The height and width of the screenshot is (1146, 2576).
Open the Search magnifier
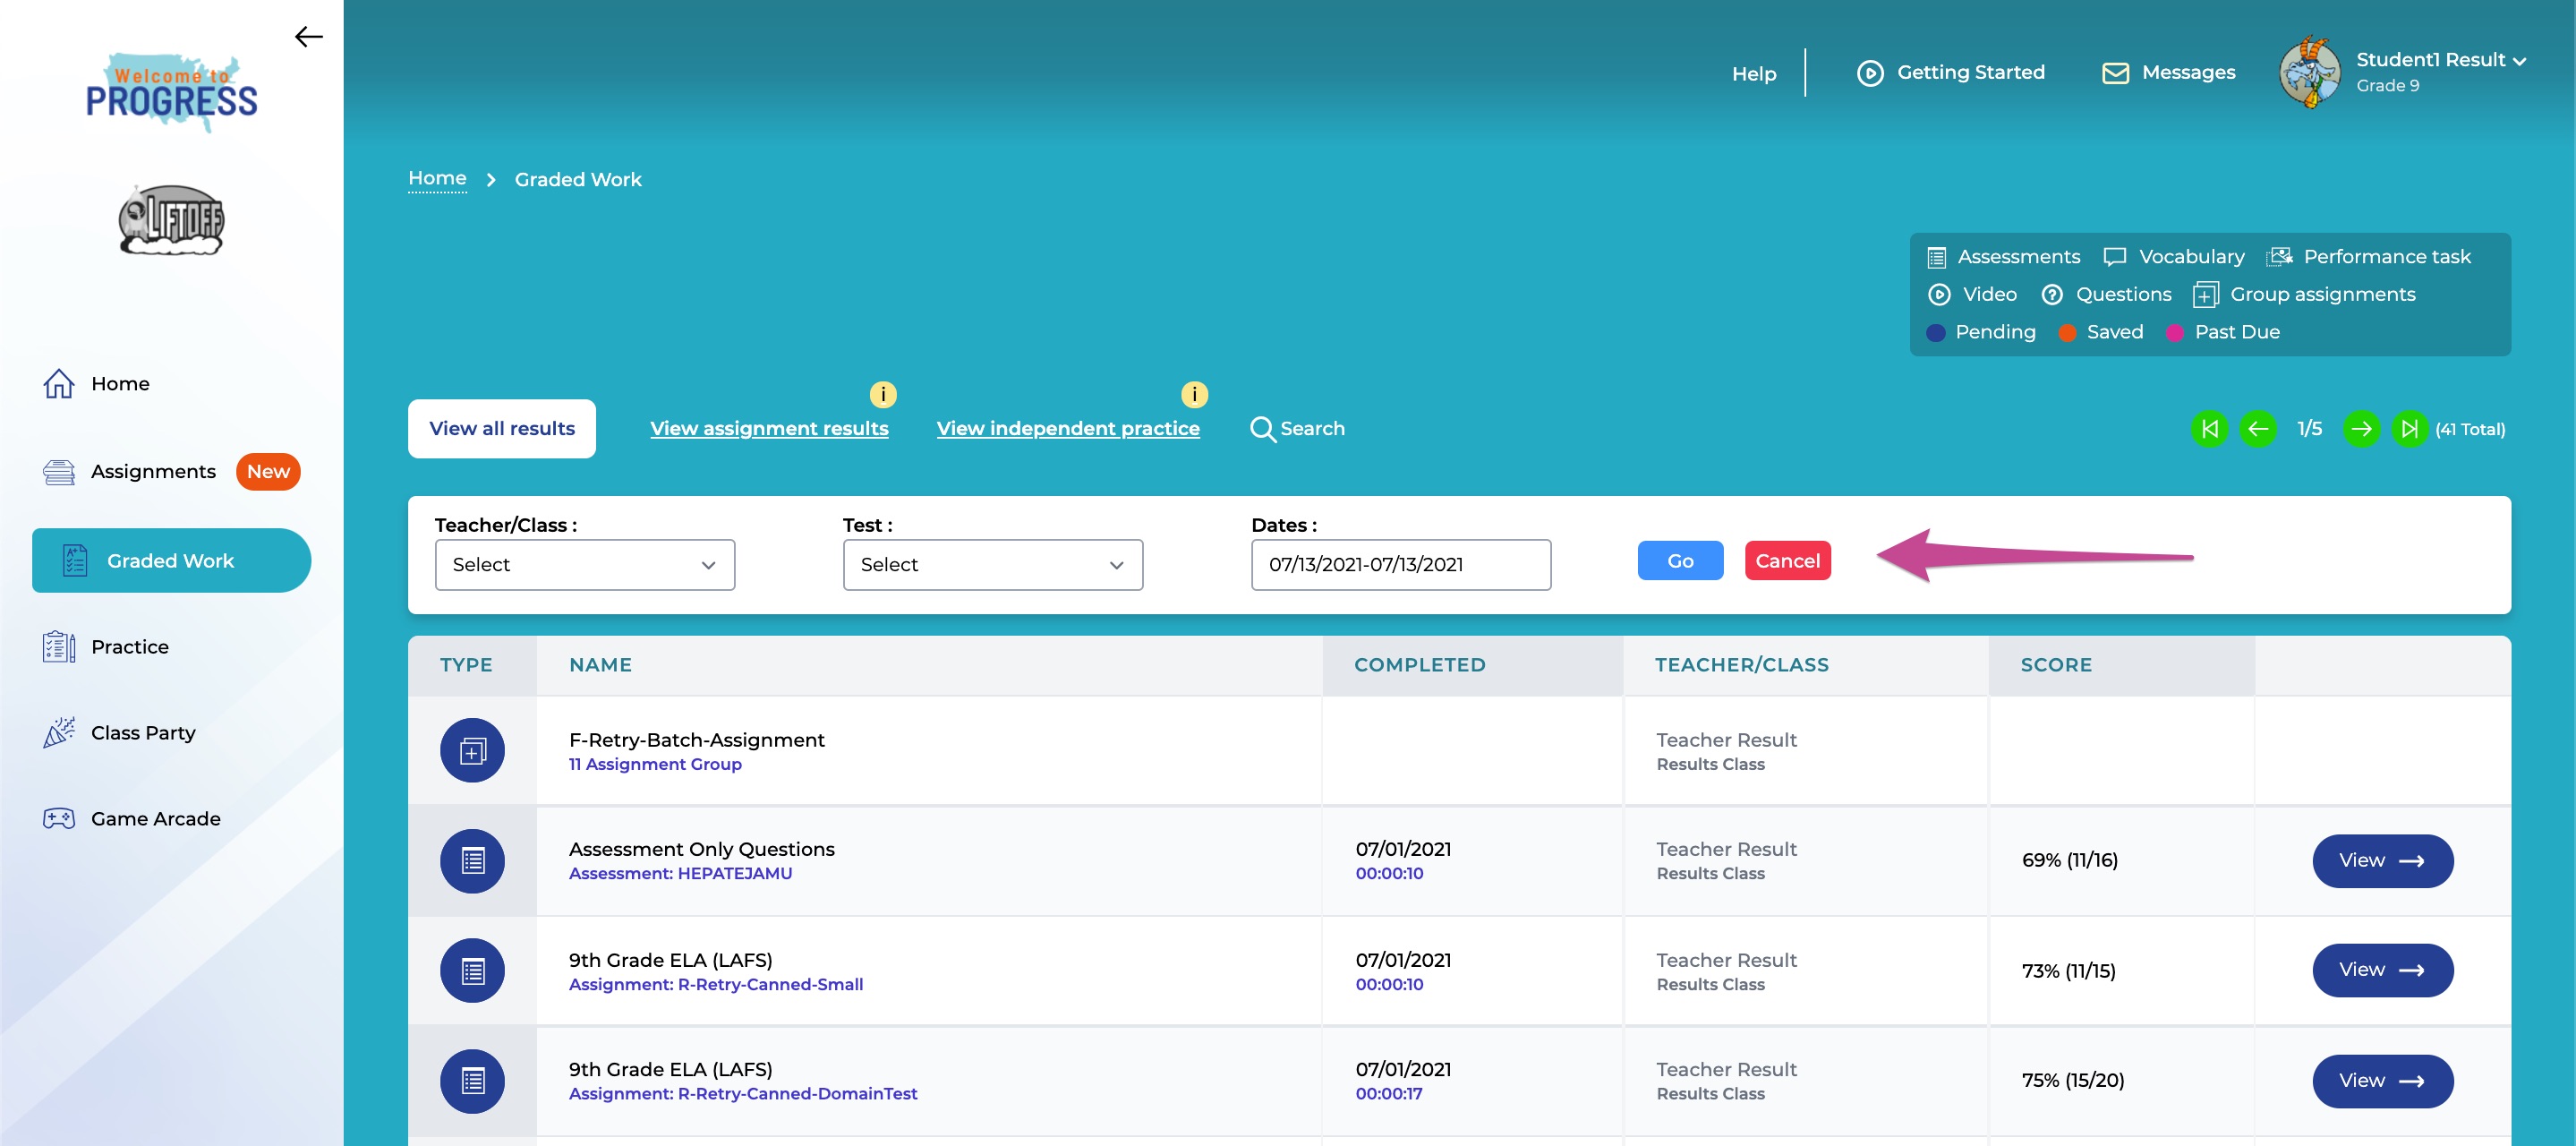[x=1263, y=429]
